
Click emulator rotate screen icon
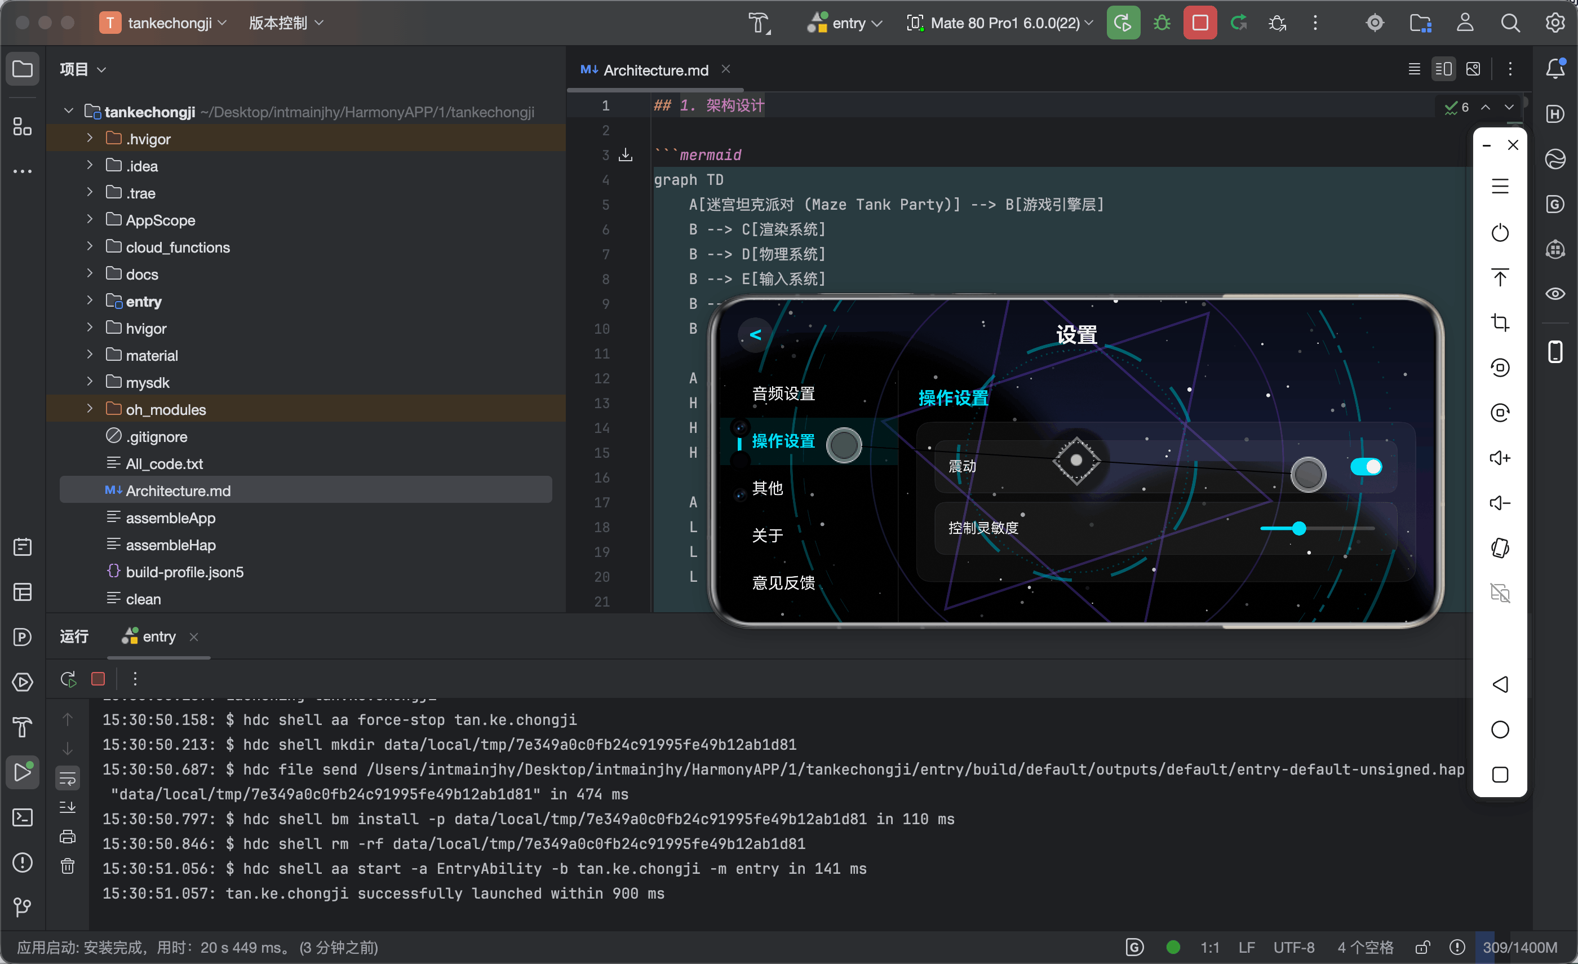tap(1500, 547)
